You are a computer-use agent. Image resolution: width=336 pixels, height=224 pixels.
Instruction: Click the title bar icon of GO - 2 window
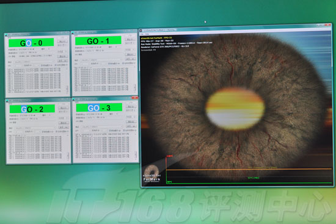tap(7, 101)
